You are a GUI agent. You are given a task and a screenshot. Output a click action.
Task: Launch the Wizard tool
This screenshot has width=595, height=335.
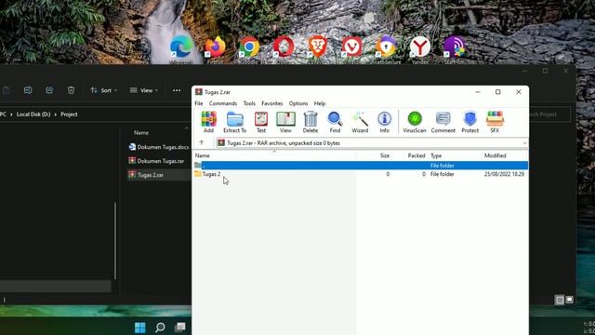click(x=360, y=122)
